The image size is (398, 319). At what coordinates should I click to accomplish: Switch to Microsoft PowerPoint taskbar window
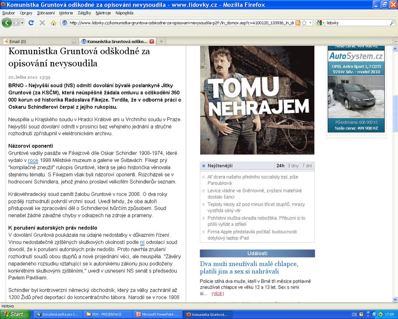(x=158, y=314)
